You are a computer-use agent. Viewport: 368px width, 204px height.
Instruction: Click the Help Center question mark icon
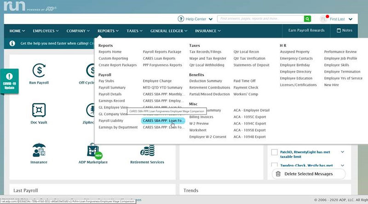click(x=181, y=19)
